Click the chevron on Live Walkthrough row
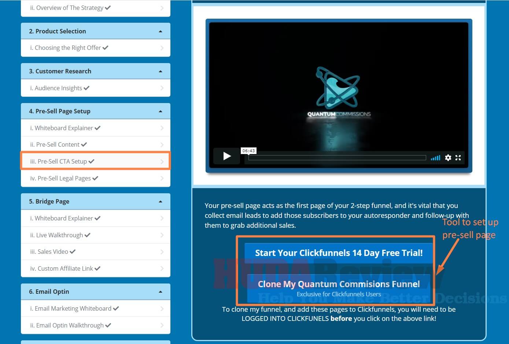The height and width of the screenshot is (344, 509). tap(162, 235)
